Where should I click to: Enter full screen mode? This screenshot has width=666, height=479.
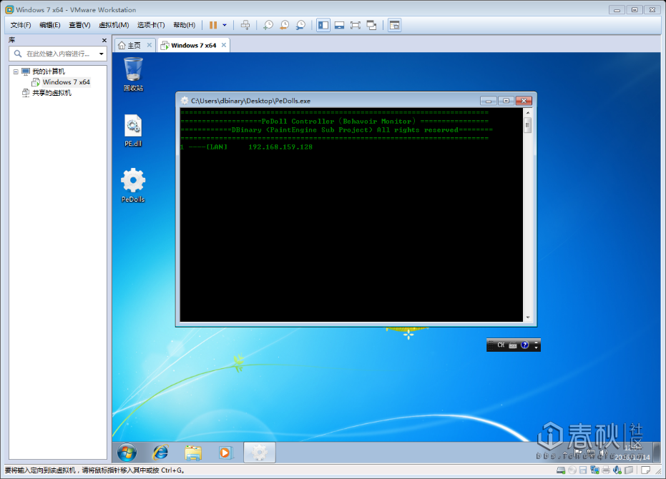pyautogui.click(x=356, y=25)
